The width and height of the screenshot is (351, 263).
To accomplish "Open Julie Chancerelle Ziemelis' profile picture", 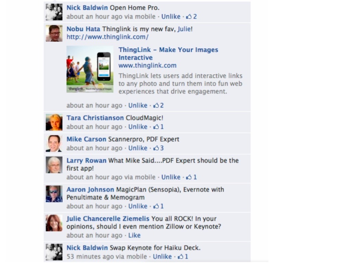I will [54, 223].
